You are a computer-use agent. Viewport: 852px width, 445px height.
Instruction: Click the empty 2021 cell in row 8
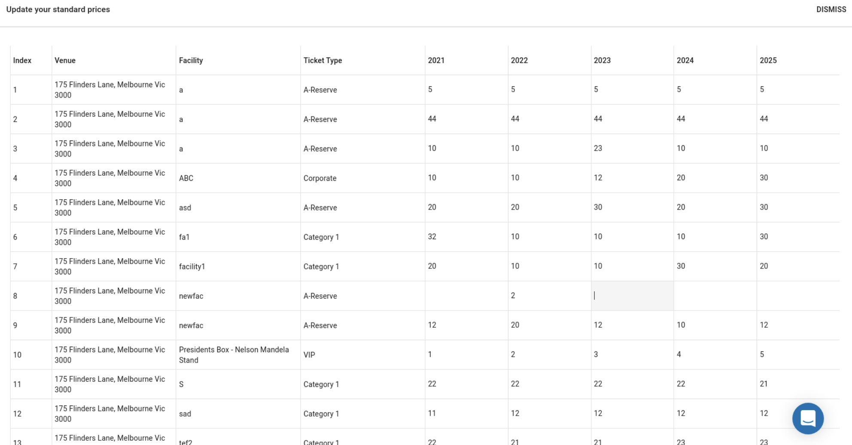tap(466, 296)
